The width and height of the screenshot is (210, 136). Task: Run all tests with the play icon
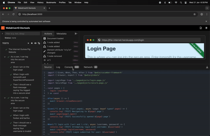pyautogui.click(x=29, y=43)
